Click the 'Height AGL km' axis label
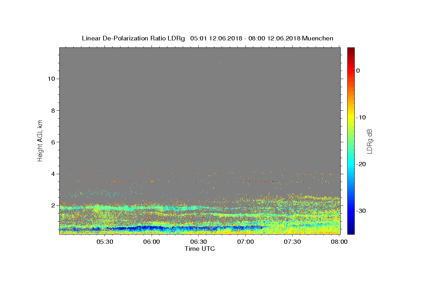421x281 pixels. point(40,140)
